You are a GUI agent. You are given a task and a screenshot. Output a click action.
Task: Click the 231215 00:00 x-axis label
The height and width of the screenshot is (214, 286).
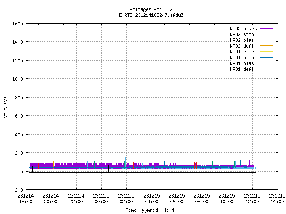[101, 198]
